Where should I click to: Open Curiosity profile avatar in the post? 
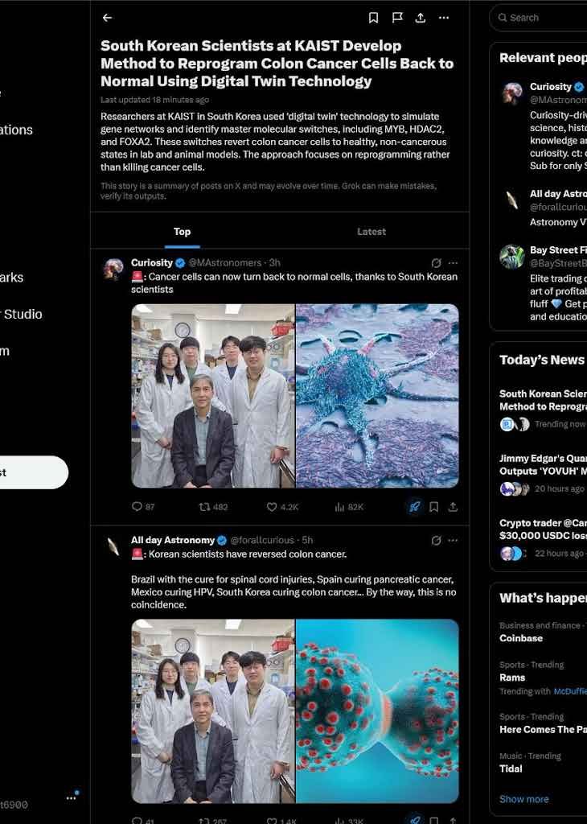pyautogui.click(x=113, y=269)
